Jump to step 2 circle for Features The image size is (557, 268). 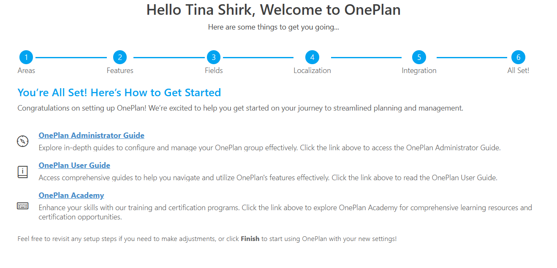pos(120,57)
